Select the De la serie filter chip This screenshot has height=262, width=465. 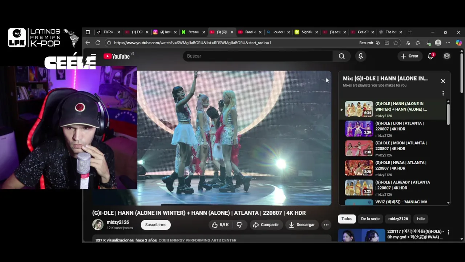pos(370,219)
